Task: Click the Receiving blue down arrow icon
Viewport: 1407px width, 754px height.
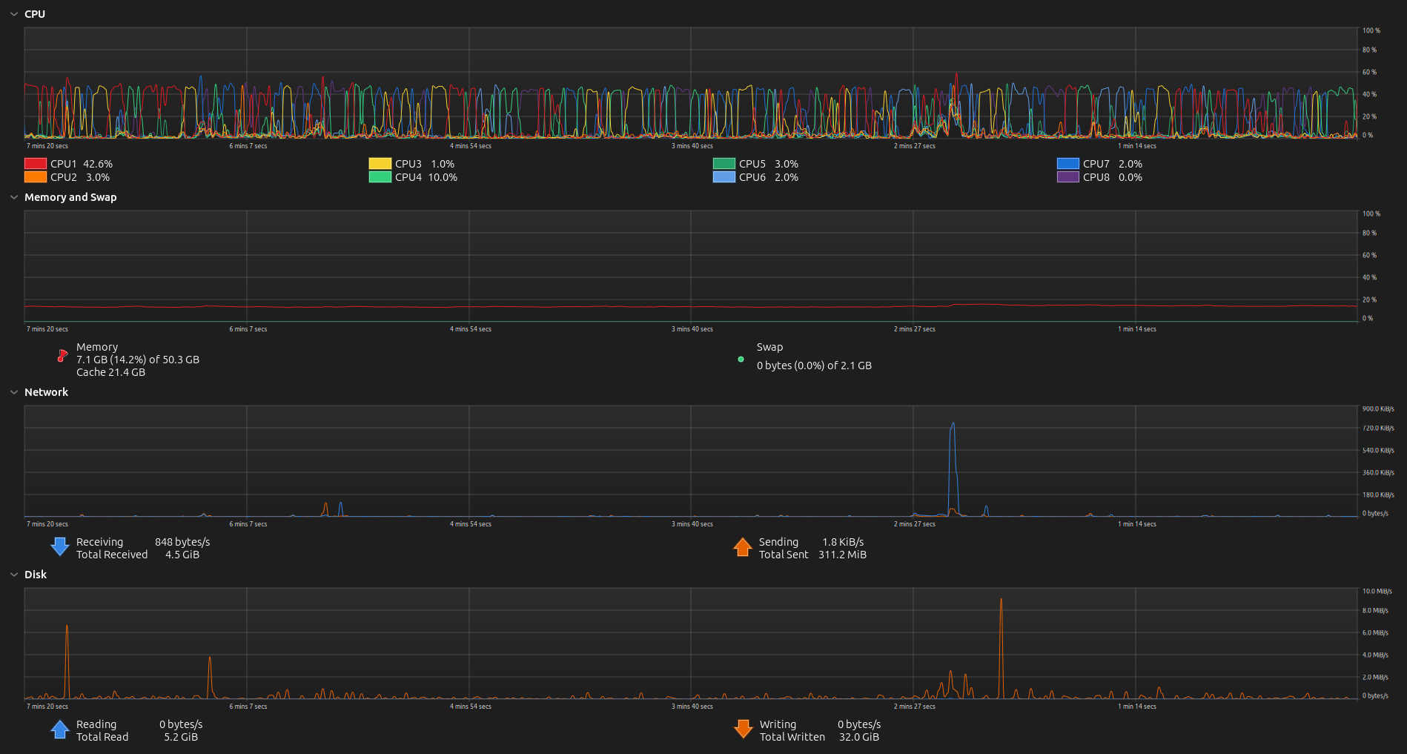Action: [x=60, y=547]
